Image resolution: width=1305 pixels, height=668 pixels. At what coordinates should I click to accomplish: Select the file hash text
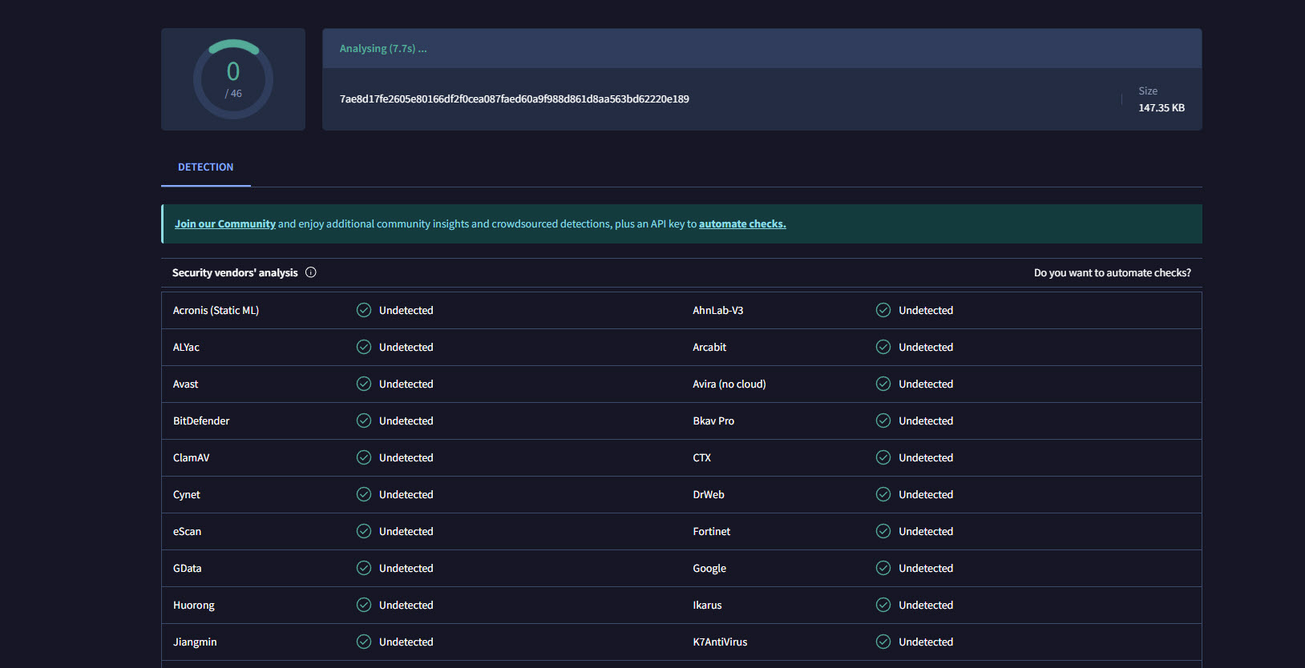point(514,99)
